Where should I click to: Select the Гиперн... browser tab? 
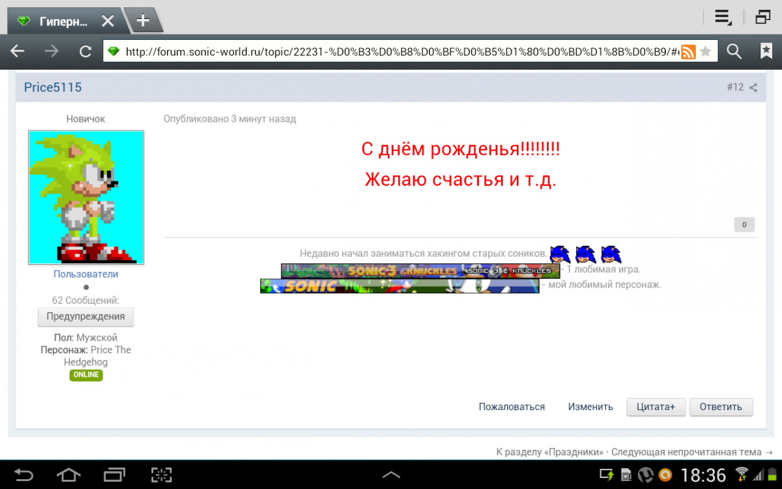click(62, 21)
